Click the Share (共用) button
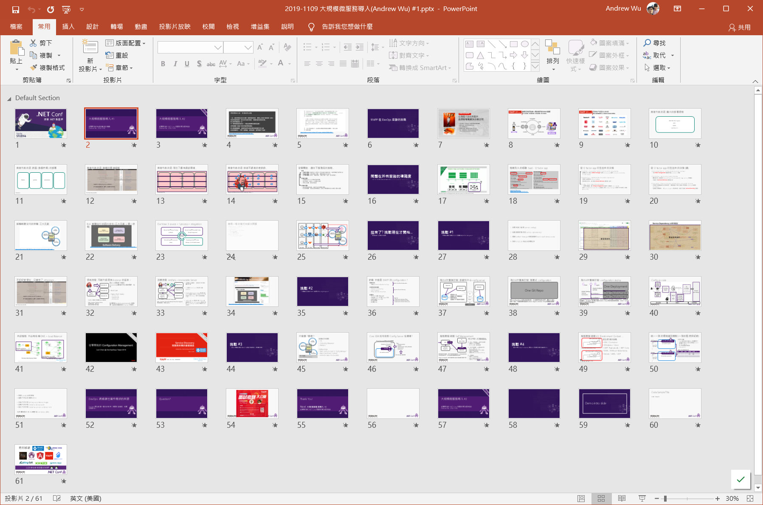The height and width of the screenshot is (505, 763). coord(740,27)
